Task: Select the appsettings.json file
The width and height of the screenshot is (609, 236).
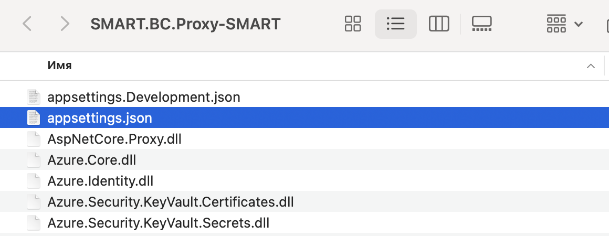Action: click(99, 118)
